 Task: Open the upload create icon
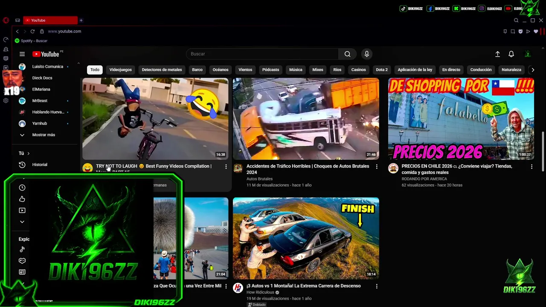point(497,54)
